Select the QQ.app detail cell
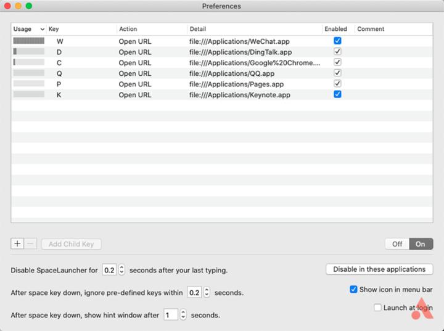This screenshot has width=444, height=331. pos(232,73)
